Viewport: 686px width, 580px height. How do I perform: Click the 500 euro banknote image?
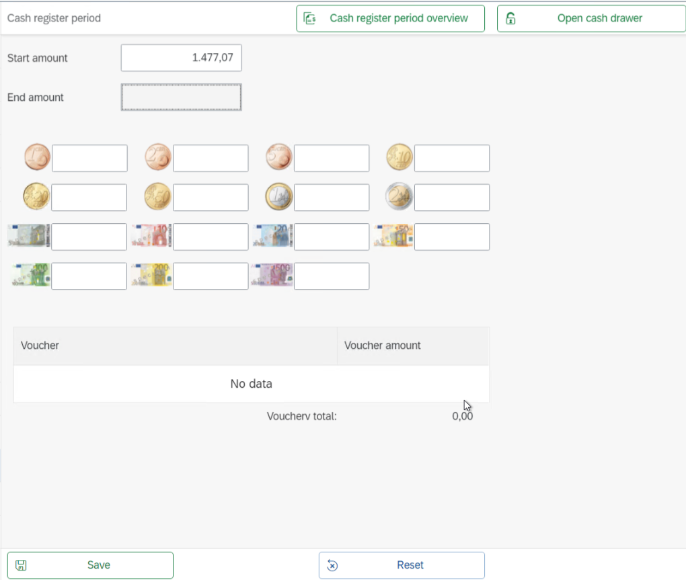click(x=272, y=276)
